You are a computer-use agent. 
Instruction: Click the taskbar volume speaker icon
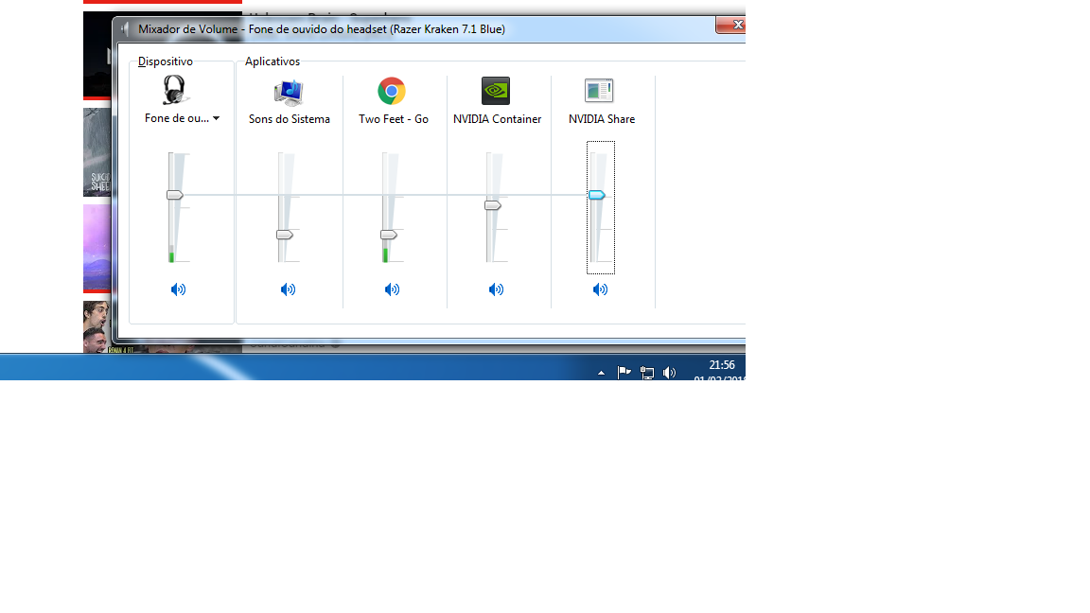(670, 373)
